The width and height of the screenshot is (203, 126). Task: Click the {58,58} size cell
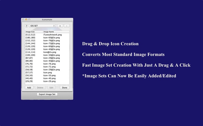(x=29, y=70)
